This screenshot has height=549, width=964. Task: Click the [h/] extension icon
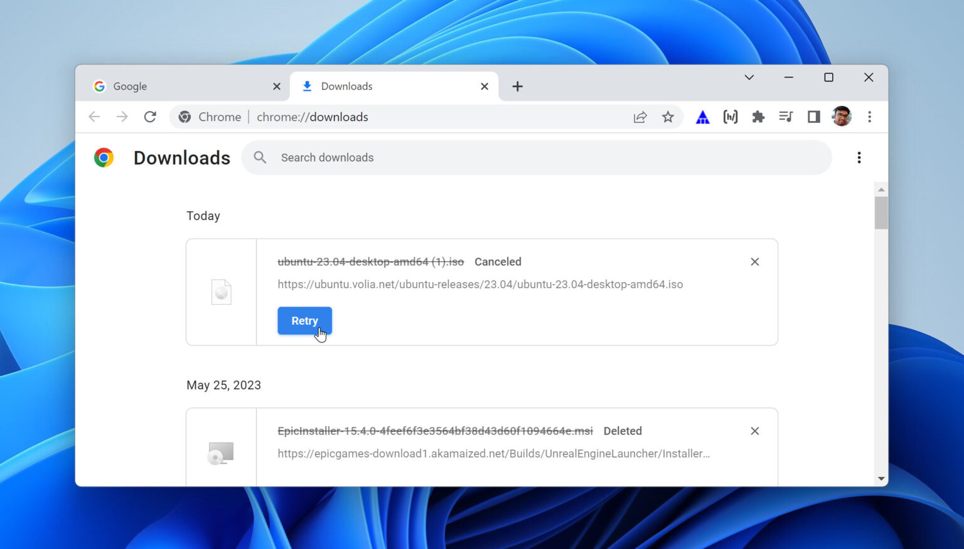pyautogui.click(x=730, y=117)
